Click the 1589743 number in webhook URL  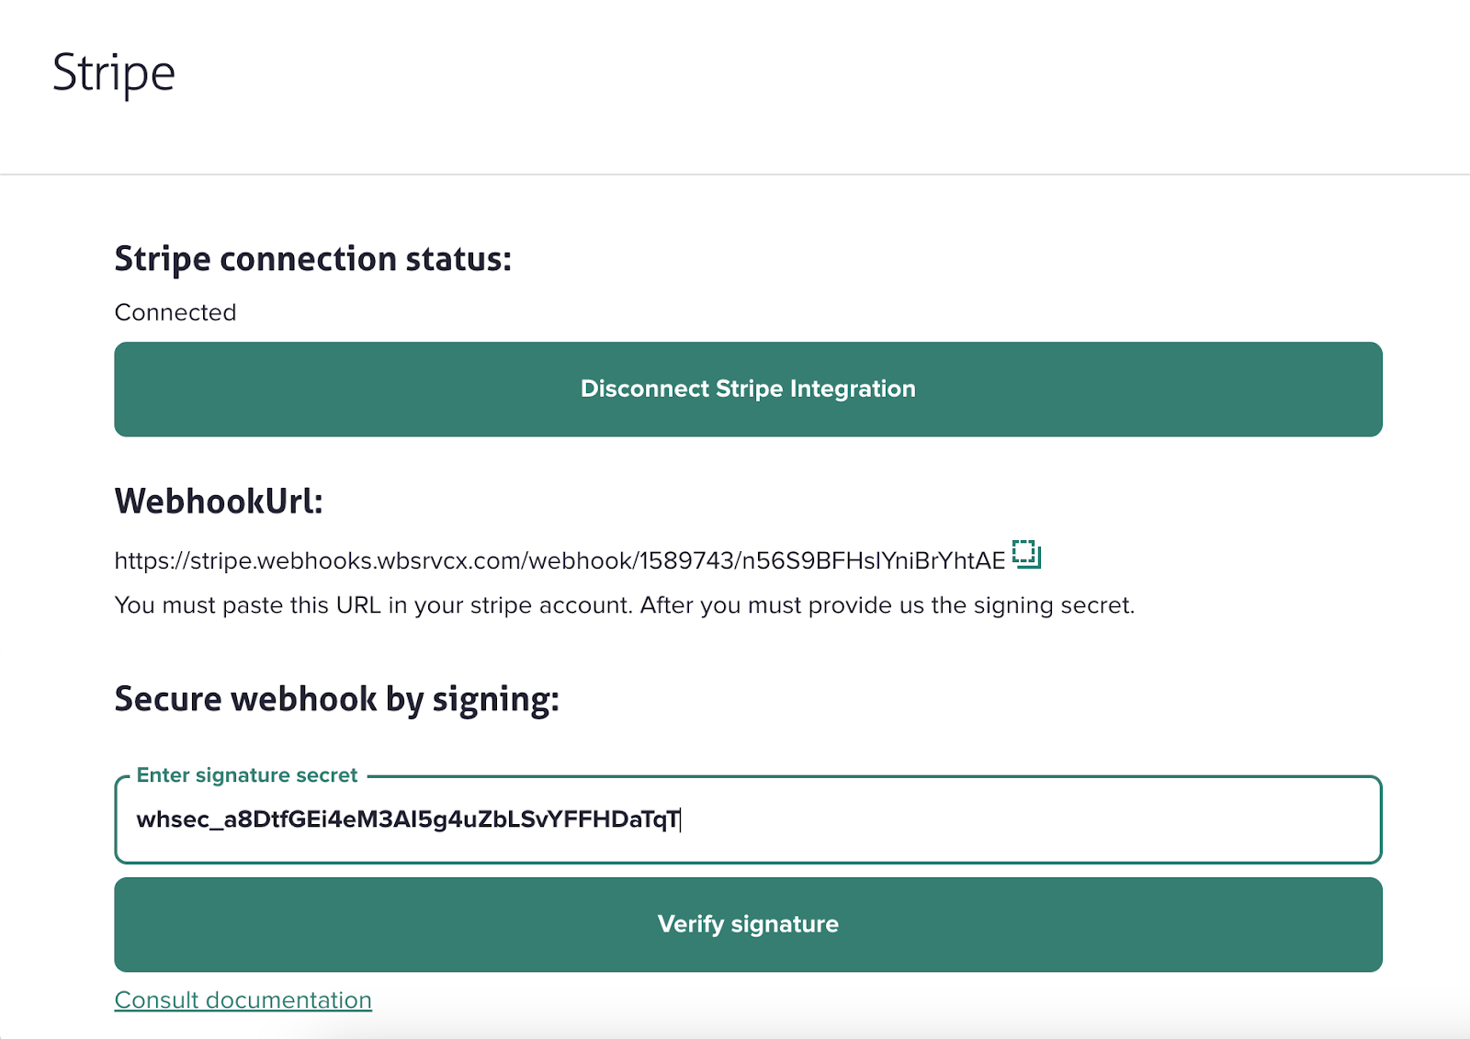(686, 560)
